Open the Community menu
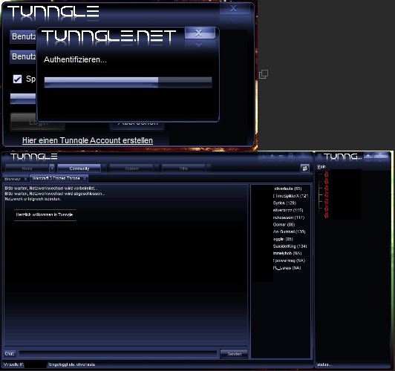This screenshot has width=395, height=371. click(79, 168)
